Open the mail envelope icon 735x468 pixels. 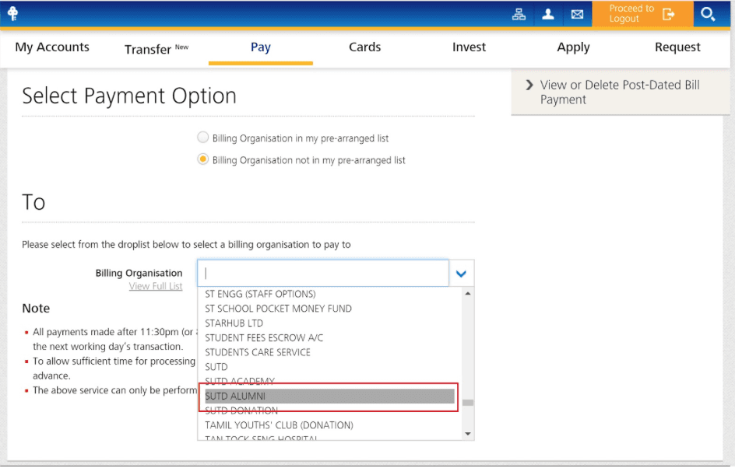577,15
